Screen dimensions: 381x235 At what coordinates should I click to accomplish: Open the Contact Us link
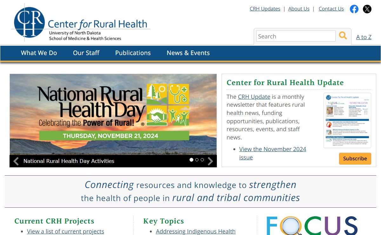(331, 9)
